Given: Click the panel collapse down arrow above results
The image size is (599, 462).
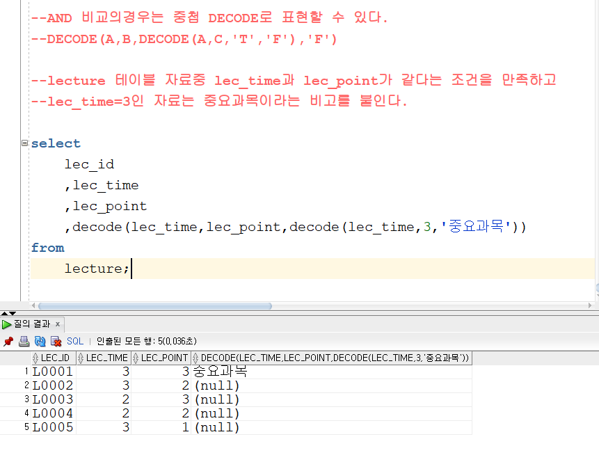Looking at the screenshot, I should pos(13,313).
